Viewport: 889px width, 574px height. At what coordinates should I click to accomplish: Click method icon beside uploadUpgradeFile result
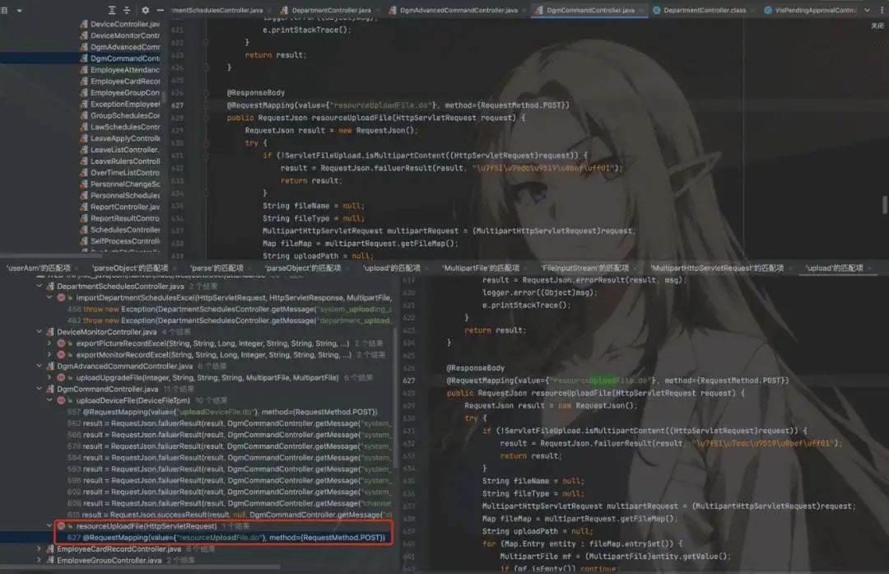pos(61,377)
